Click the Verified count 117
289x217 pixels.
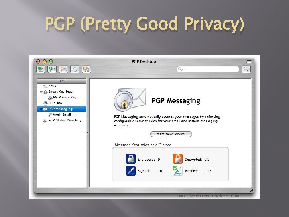pos(208,171)
